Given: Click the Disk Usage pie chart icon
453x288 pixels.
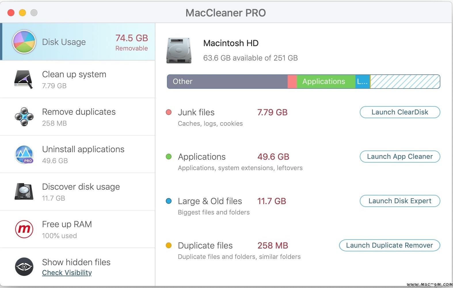Looking at the screenshot, I should pos(24,42).
